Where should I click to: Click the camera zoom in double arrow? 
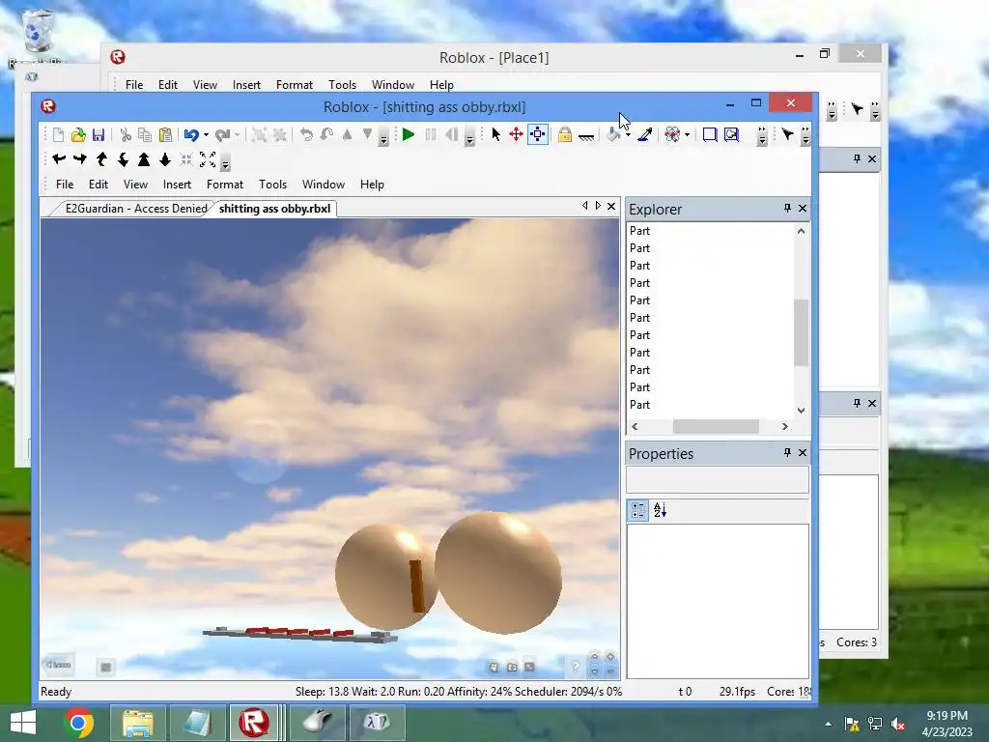point(144,159)
